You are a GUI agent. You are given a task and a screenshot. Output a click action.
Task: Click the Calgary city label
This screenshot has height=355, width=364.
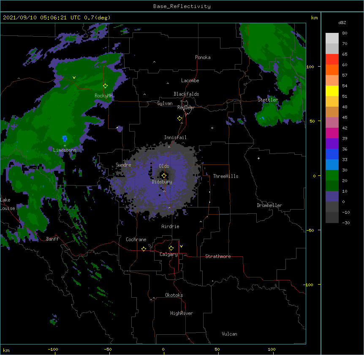168,254
